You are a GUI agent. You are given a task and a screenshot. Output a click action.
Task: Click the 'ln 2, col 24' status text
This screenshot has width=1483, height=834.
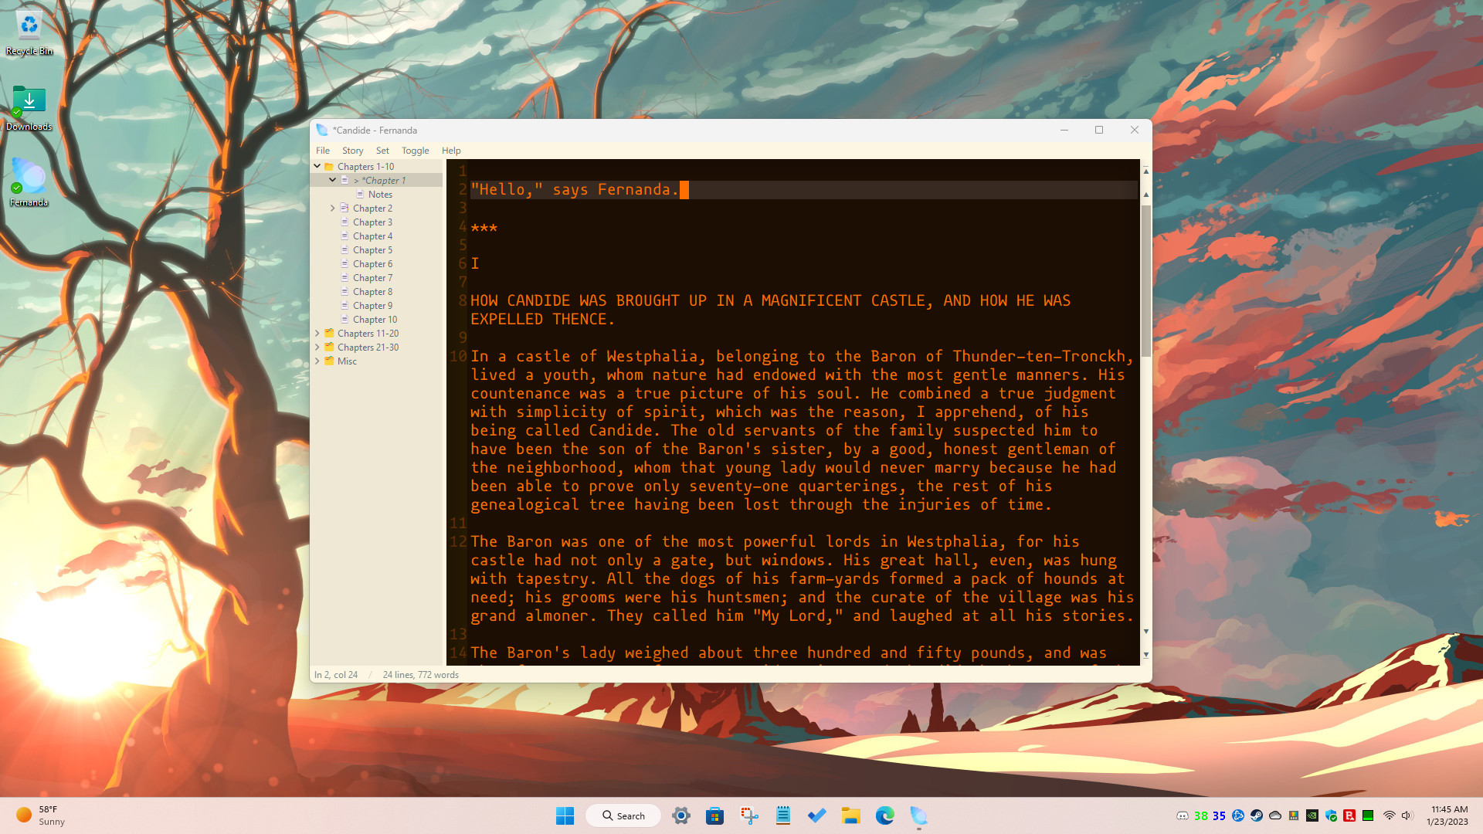(x=336, y=675)
